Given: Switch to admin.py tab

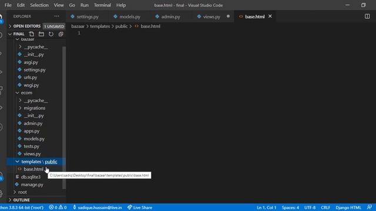Looking at the screenshot, I should pos(170,16).
